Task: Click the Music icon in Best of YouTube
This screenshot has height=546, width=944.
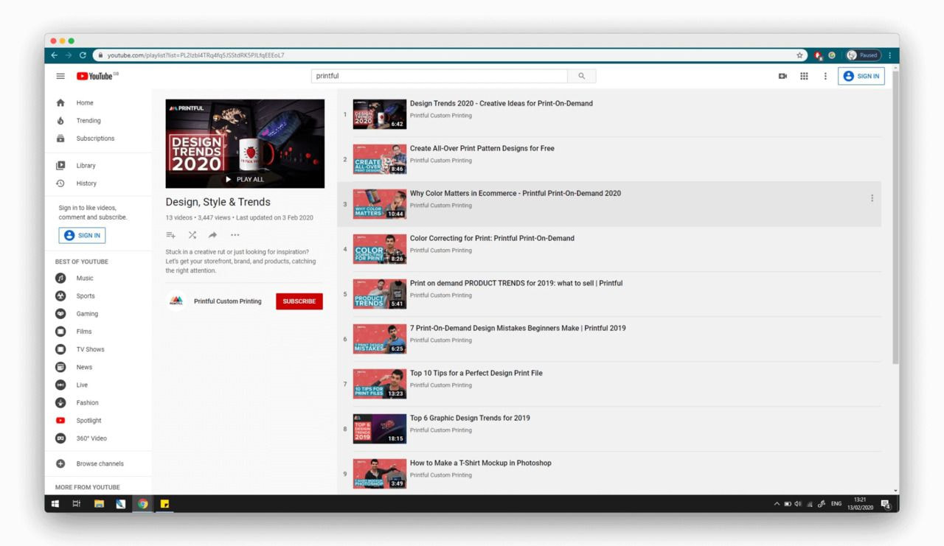Action: (60, 279)
